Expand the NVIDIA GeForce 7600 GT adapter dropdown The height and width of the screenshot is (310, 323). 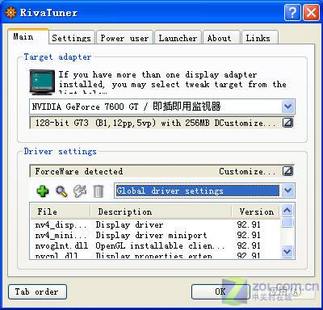287,107
